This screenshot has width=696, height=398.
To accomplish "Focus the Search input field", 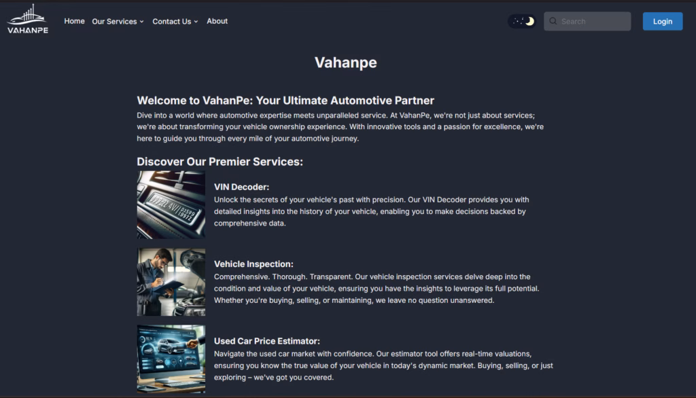I will (x=587, y=21).
